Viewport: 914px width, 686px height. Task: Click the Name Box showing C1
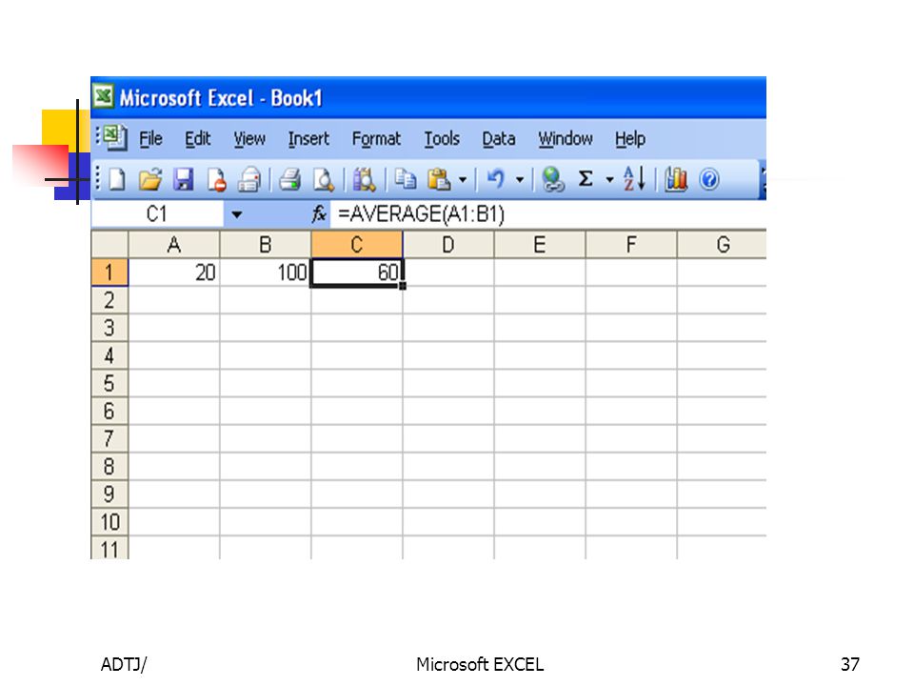(157, 214)
